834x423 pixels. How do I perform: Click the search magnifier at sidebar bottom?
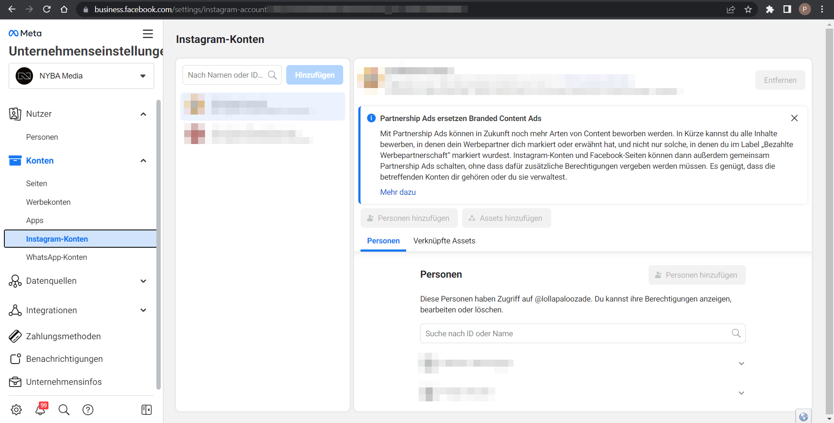click(64, 410)
